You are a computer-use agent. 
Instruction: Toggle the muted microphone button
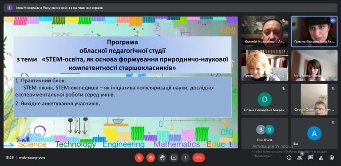139,158
